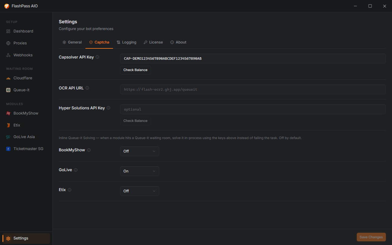This screenshot has height=245, width=392.
Task: Click info icon next to BookMyShow setting
Action: point(89,150)
